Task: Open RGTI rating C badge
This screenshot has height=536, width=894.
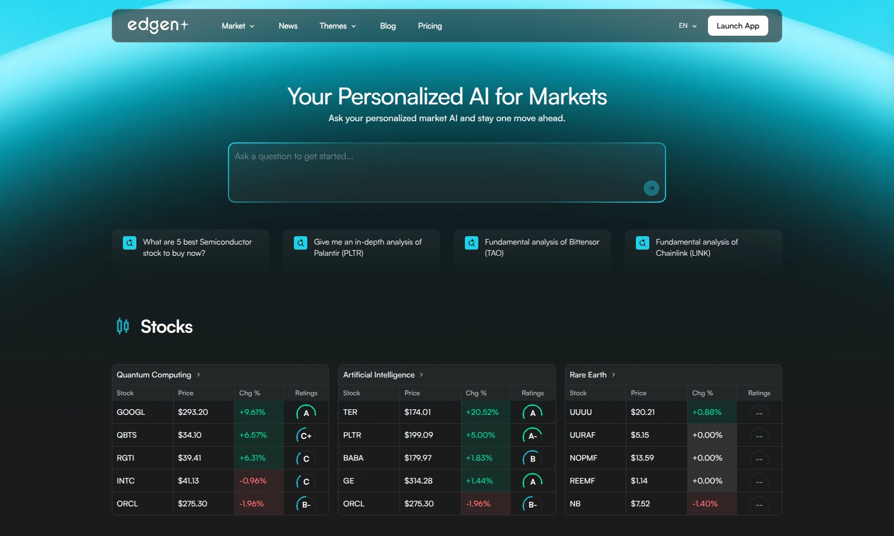Action: click(x=306, y=459)
